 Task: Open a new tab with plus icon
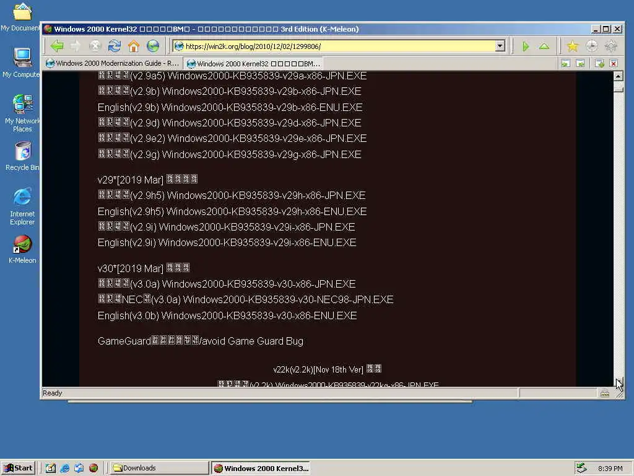(x=599, y=64)
